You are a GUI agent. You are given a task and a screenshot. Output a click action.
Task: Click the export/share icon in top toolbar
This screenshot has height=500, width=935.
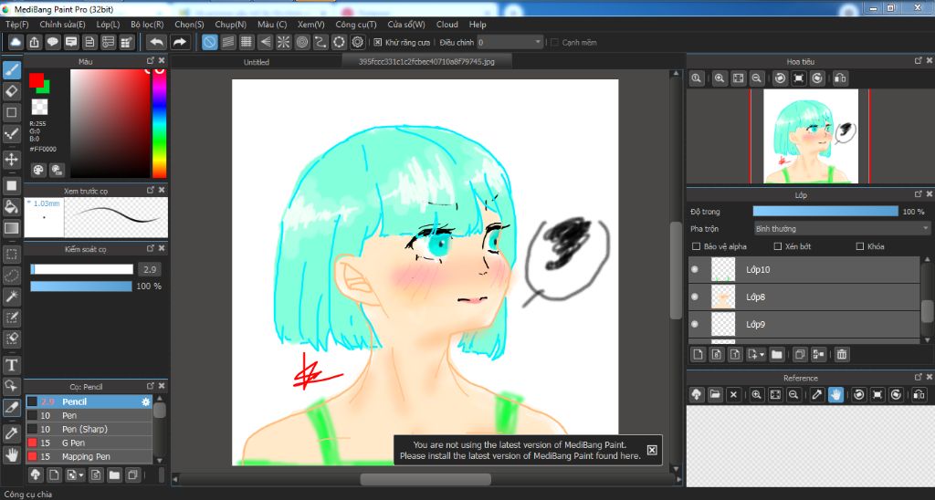click(x=34, y=42)
